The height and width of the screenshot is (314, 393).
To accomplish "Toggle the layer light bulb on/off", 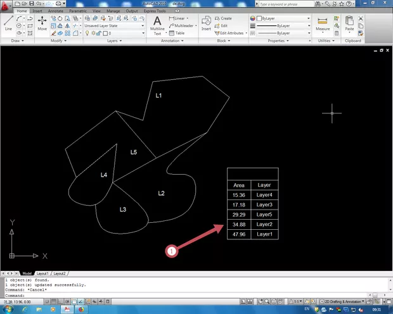I will click(87, 33).
